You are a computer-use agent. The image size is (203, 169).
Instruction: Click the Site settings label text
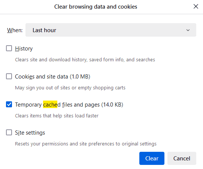[30, 133]
